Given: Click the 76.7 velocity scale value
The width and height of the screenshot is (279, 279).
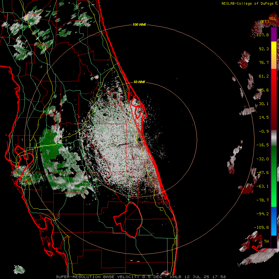Looking at the screenshot, I should pos(264,62).
